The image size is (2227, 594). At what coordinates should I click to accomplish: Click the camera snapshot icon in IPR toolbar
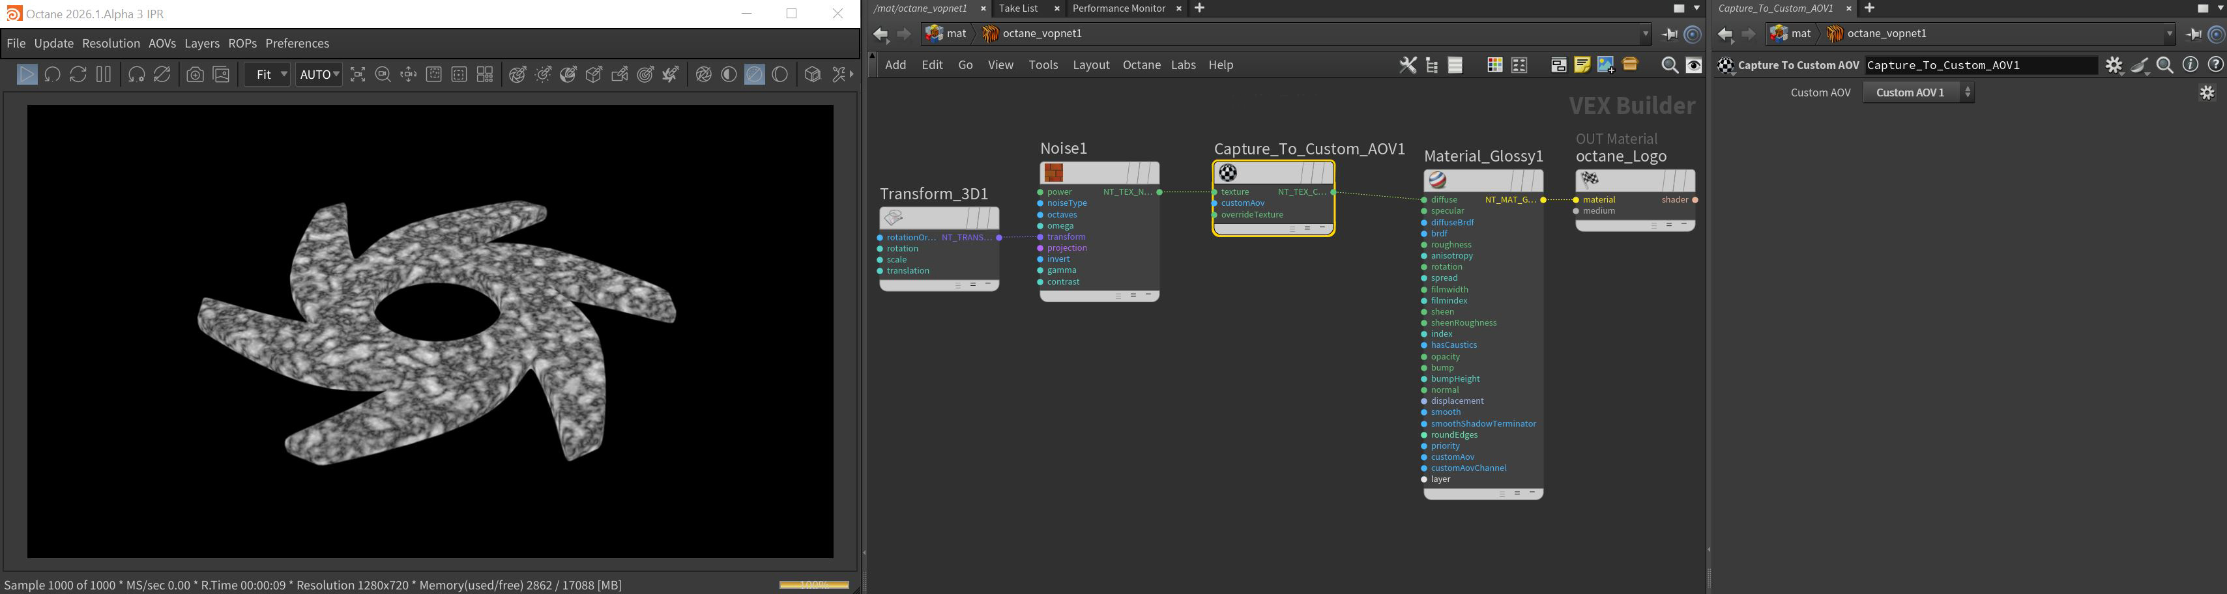click(196, 75)
